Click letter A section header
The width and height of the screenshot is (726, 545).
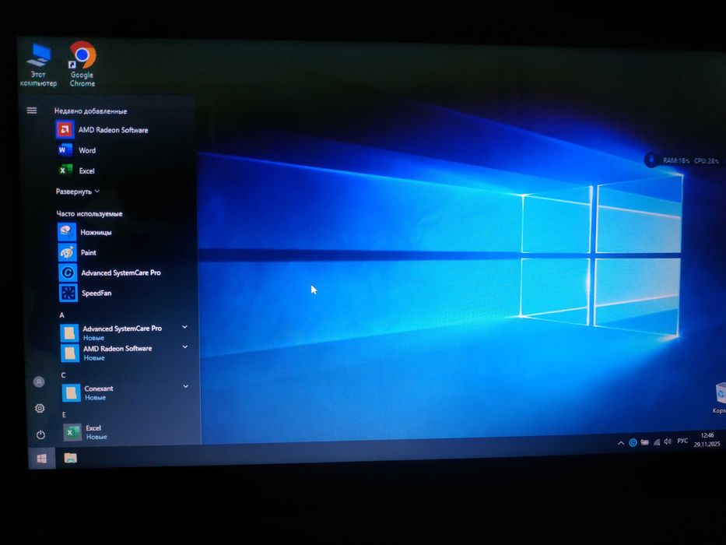[x=61, y=315]
